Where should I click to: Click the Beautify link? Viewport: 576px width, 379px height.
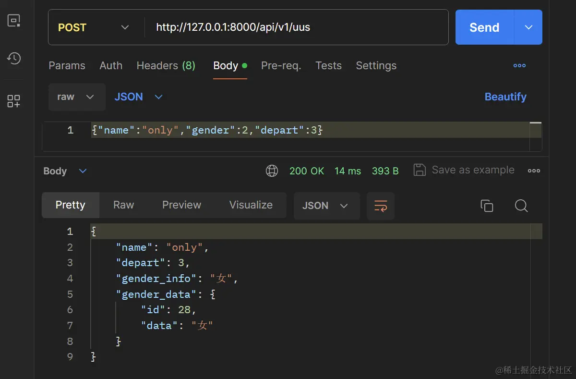505,97
